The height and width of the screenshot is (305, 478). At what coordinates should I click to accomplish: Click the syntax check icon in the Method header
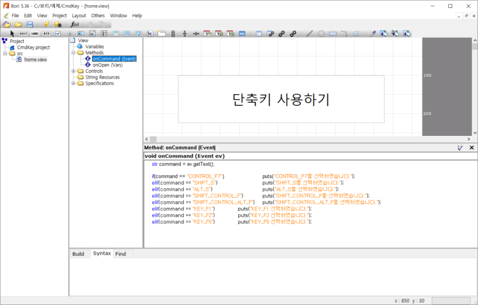pyautogui.click(x=460, y=147)
